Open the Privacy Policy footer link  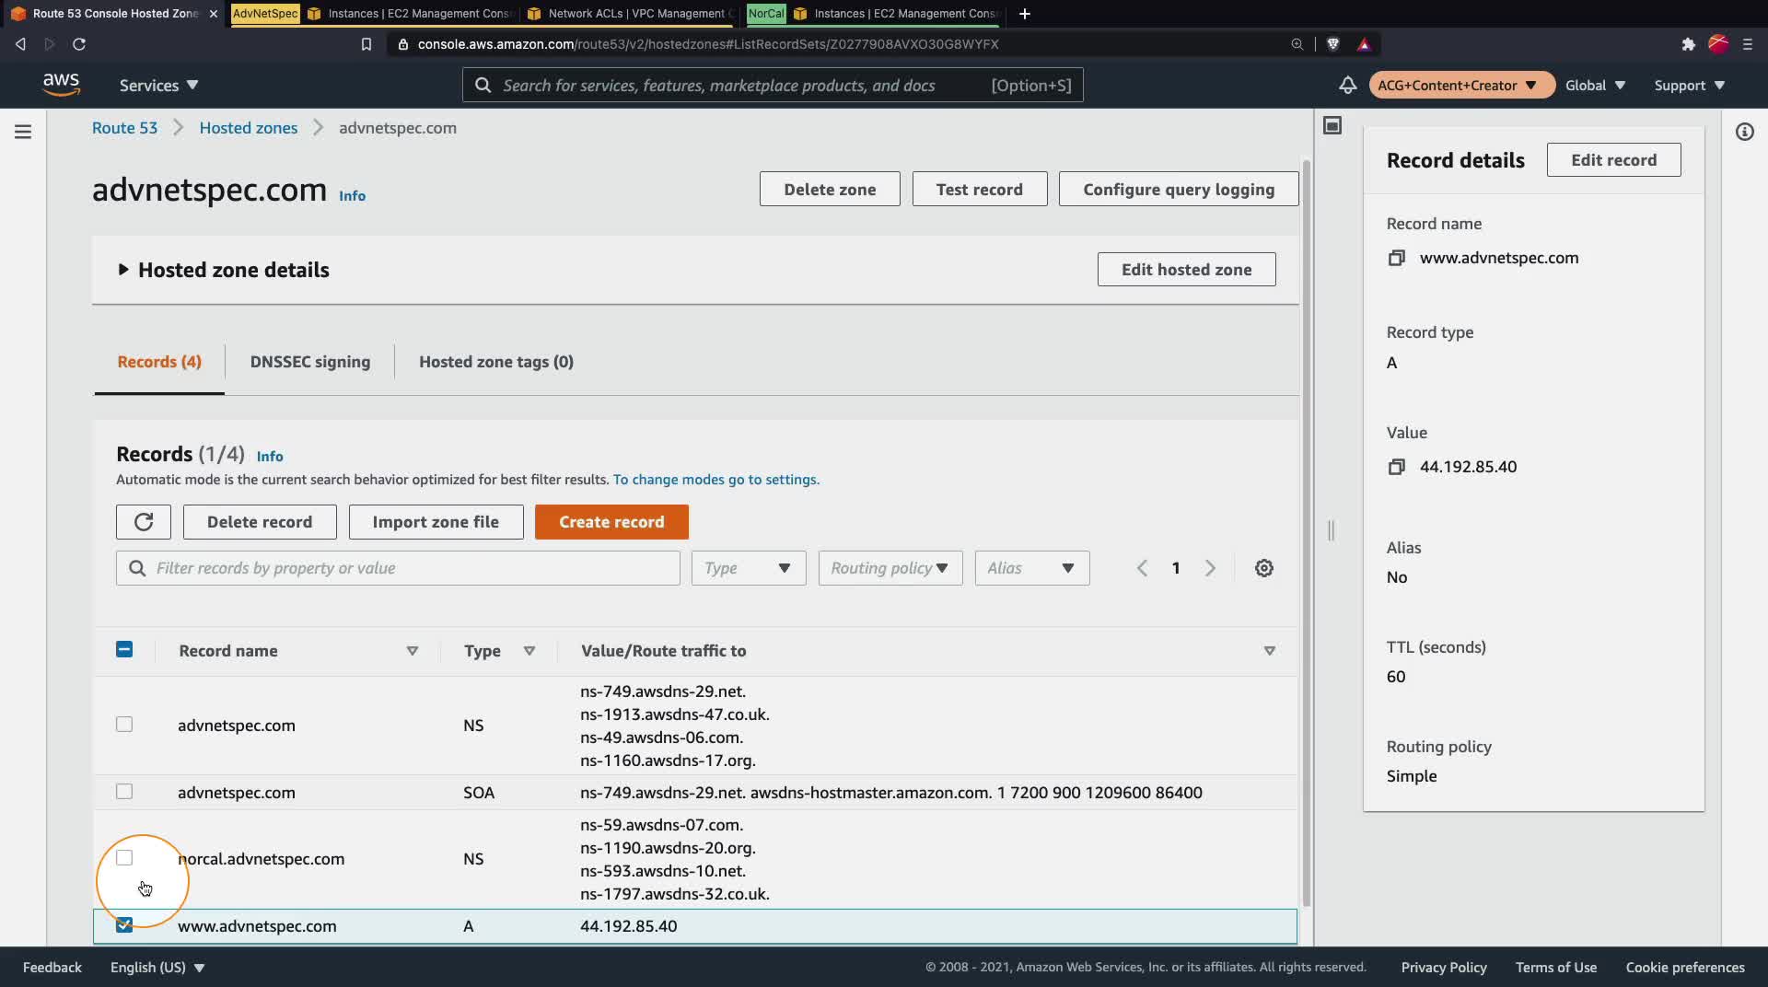pyautogui.click(x=1444, y=968)
